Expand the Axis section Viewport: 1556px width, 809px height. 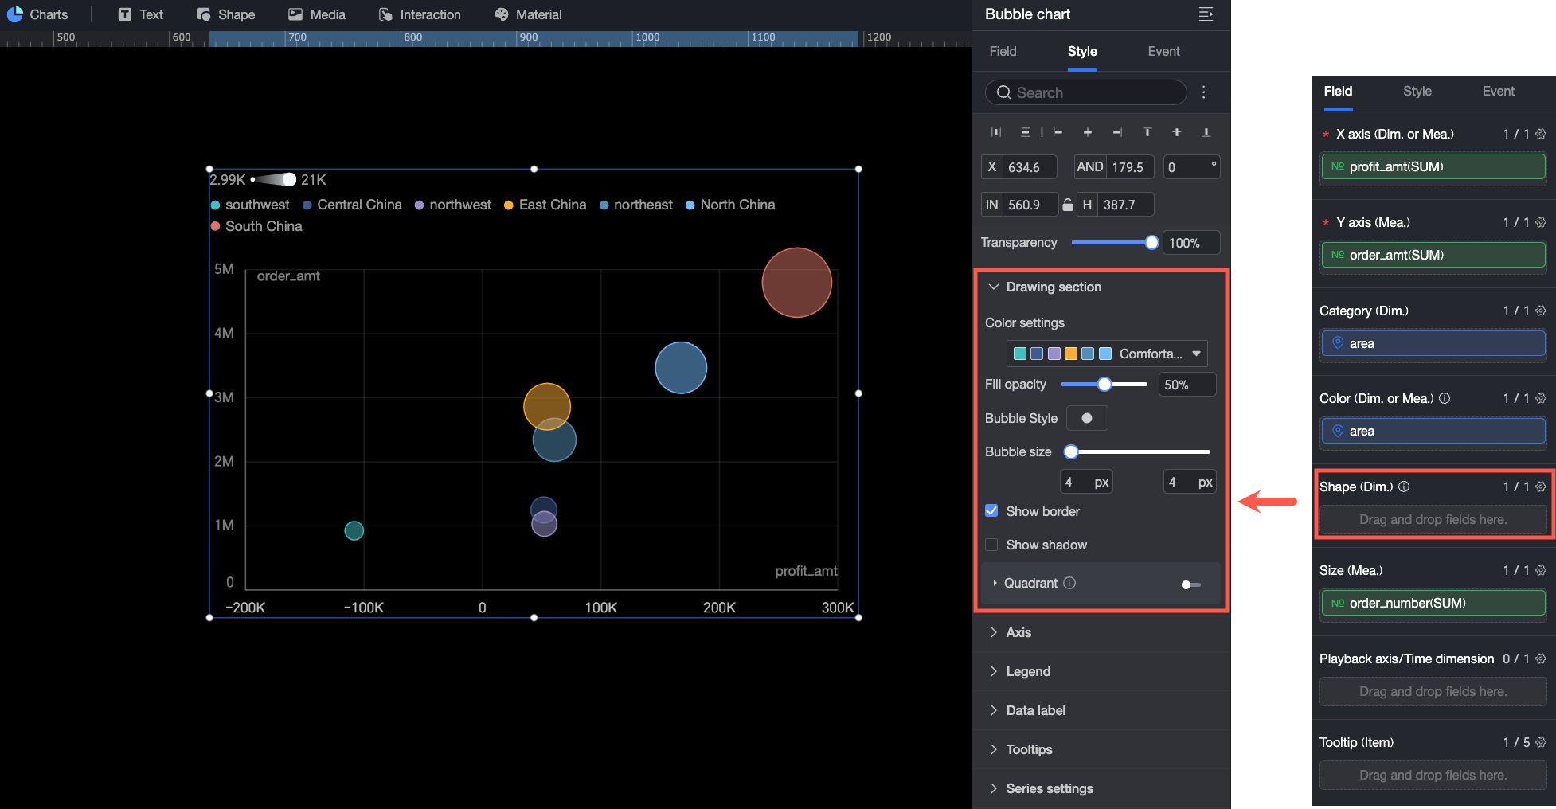click(x=1018, y=632)
